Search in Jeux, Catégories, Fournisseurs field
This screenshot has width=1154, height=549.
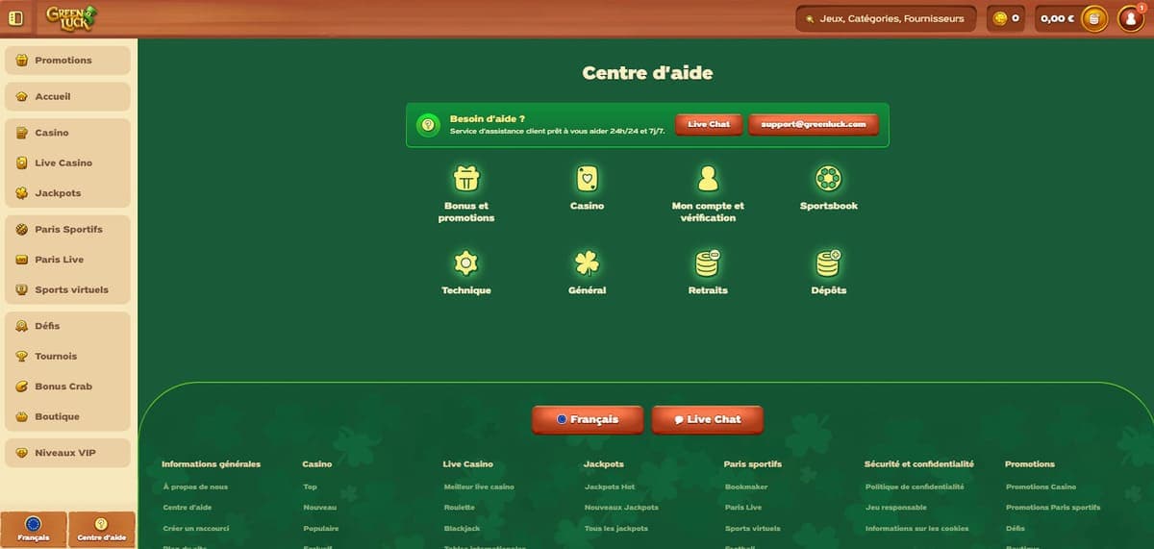tap(886, 18)
